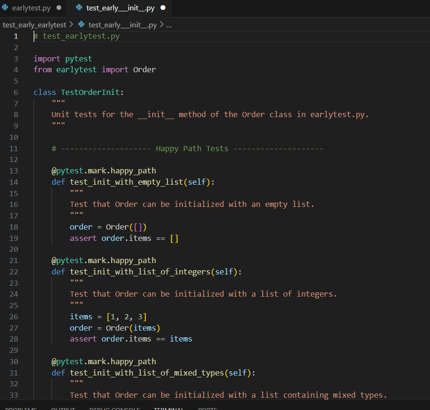Click the unsaved dot on test_early__init__.py tab
Viewport: 430px width, 410px height.
coord(163,8)
